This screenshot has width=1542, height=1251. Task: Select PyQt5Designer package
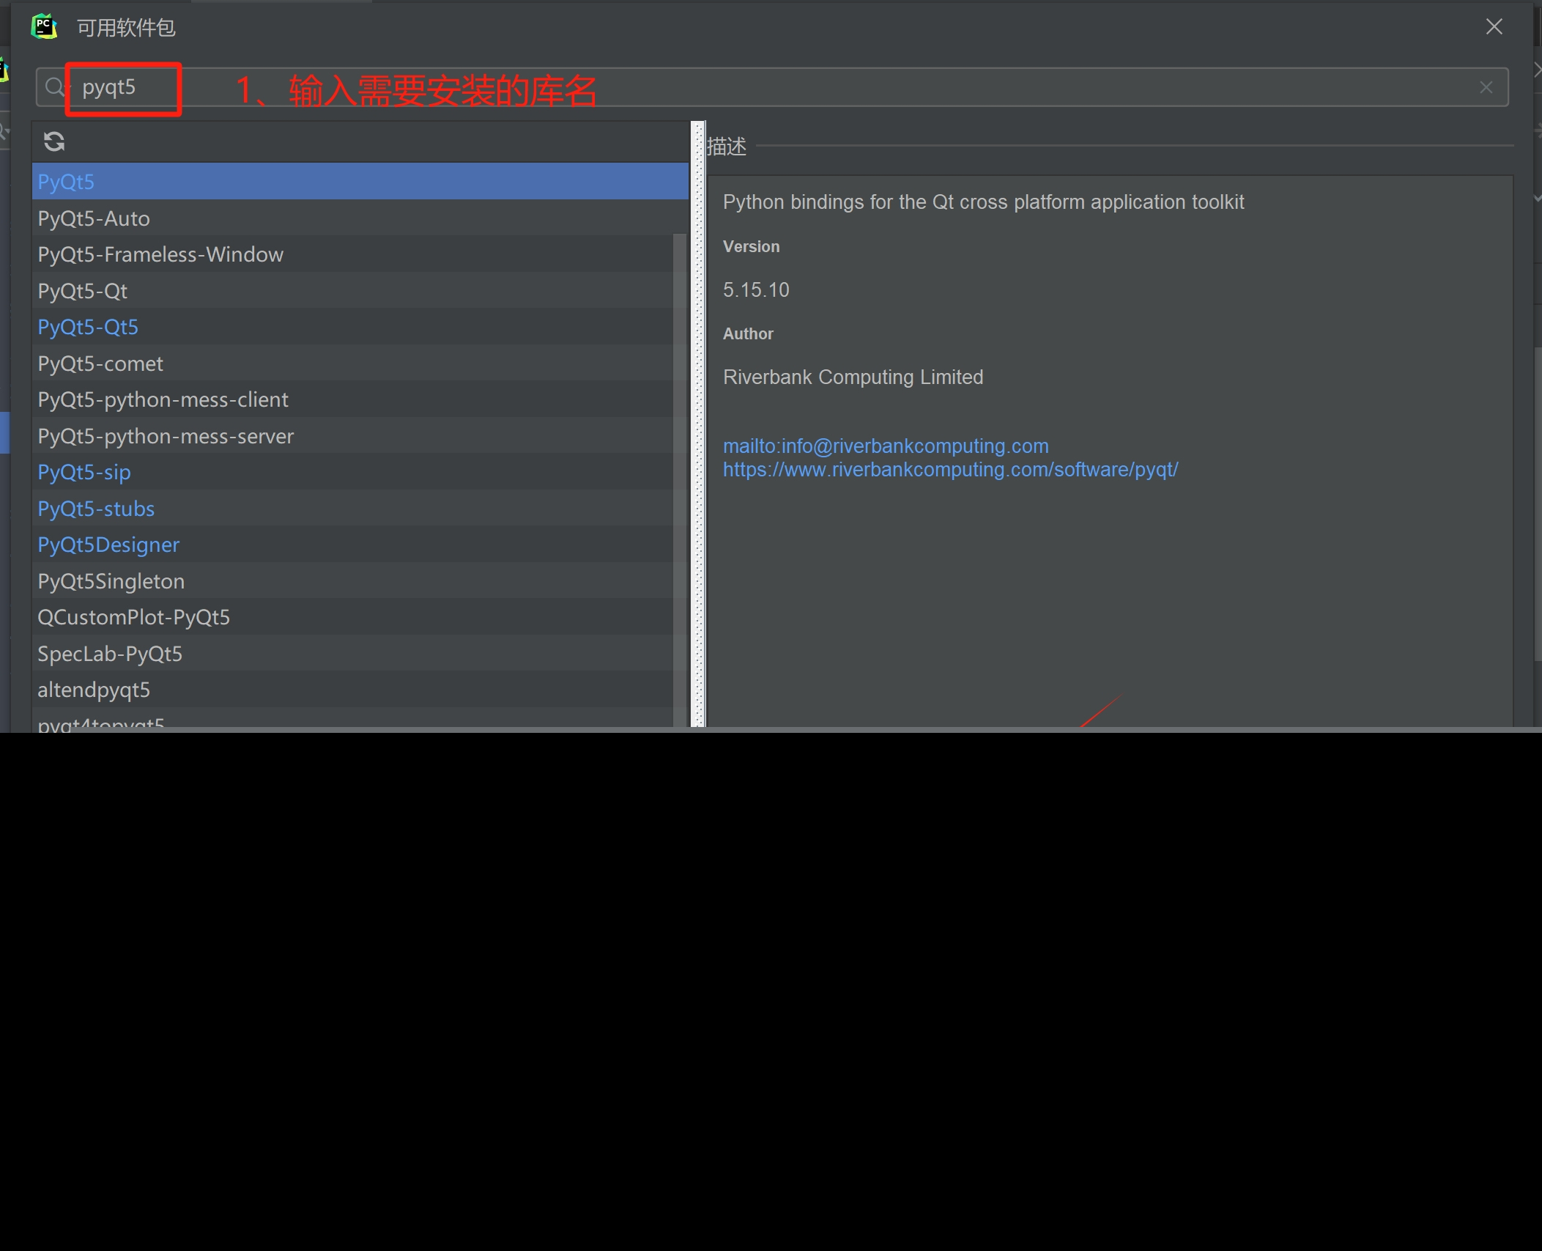353,545
